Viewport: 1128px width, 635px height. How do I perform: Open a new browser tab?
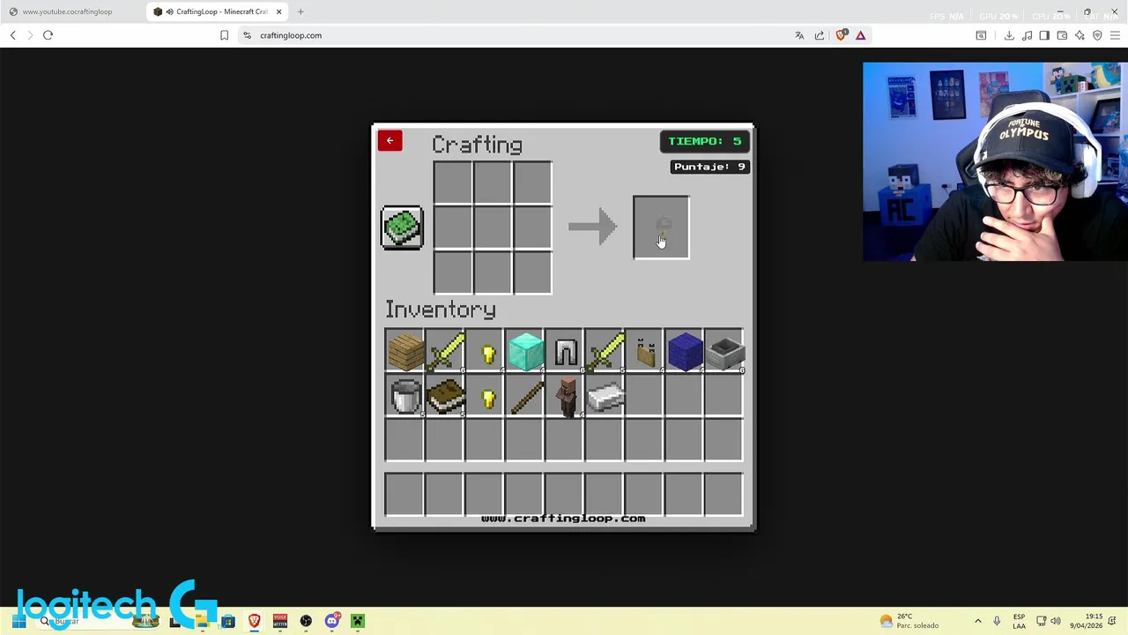coord(301,11)
